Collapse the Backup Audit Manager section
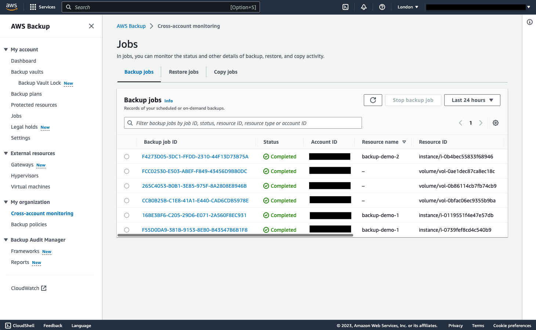The image size is (536, 330). pyautogui.click(x=6, y=240)
